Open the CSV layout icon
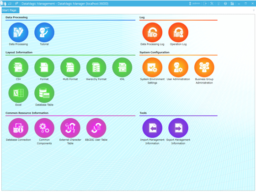This screenshot has width=256, height=192. pos(18,67)
